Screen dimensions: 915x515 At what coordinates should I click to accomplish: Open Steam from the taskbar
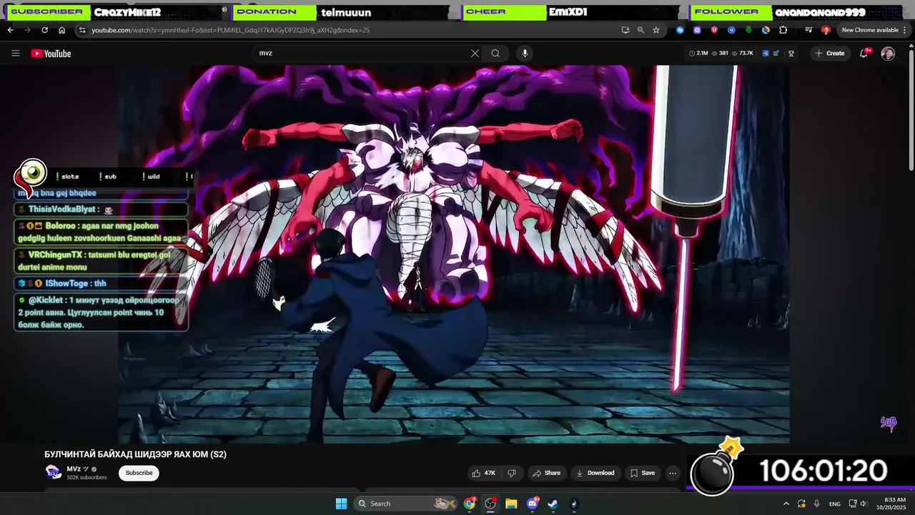click(x=553, y=504)
